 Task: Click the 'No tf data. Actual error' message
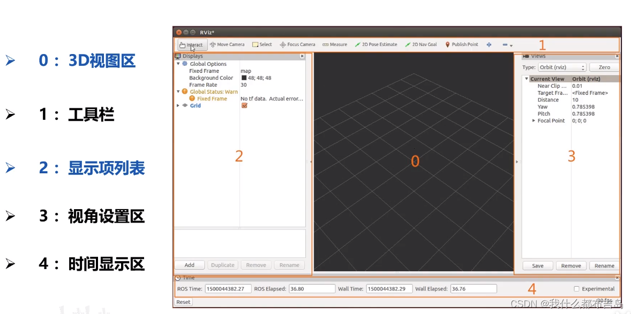tap(272, 98)
